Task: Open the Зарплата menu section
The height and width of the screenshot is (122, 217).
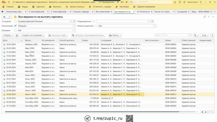Action: point(39,7)
